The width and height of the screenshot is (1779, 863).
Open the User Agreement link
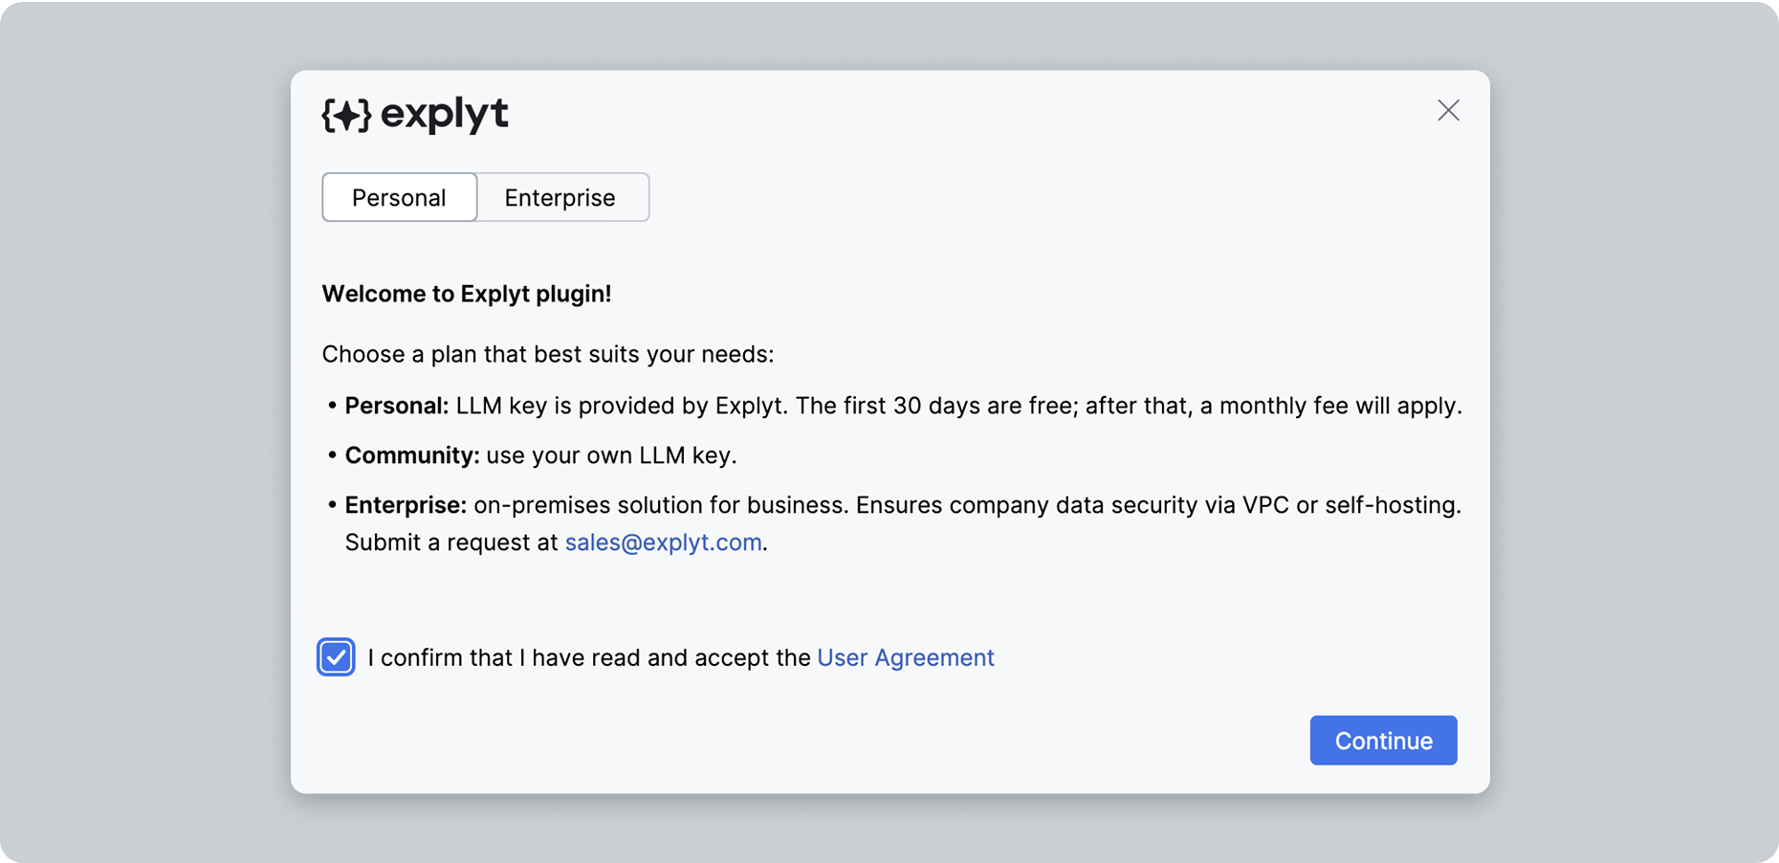point(906,657)
